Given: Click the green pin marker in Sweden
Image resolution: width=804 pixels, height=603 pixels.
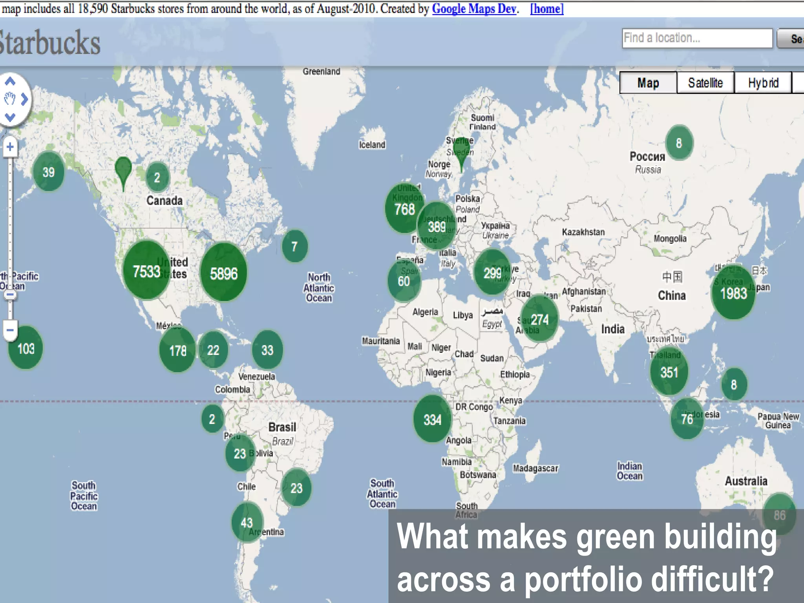Looking at the screenshot, I should (461, 155).
